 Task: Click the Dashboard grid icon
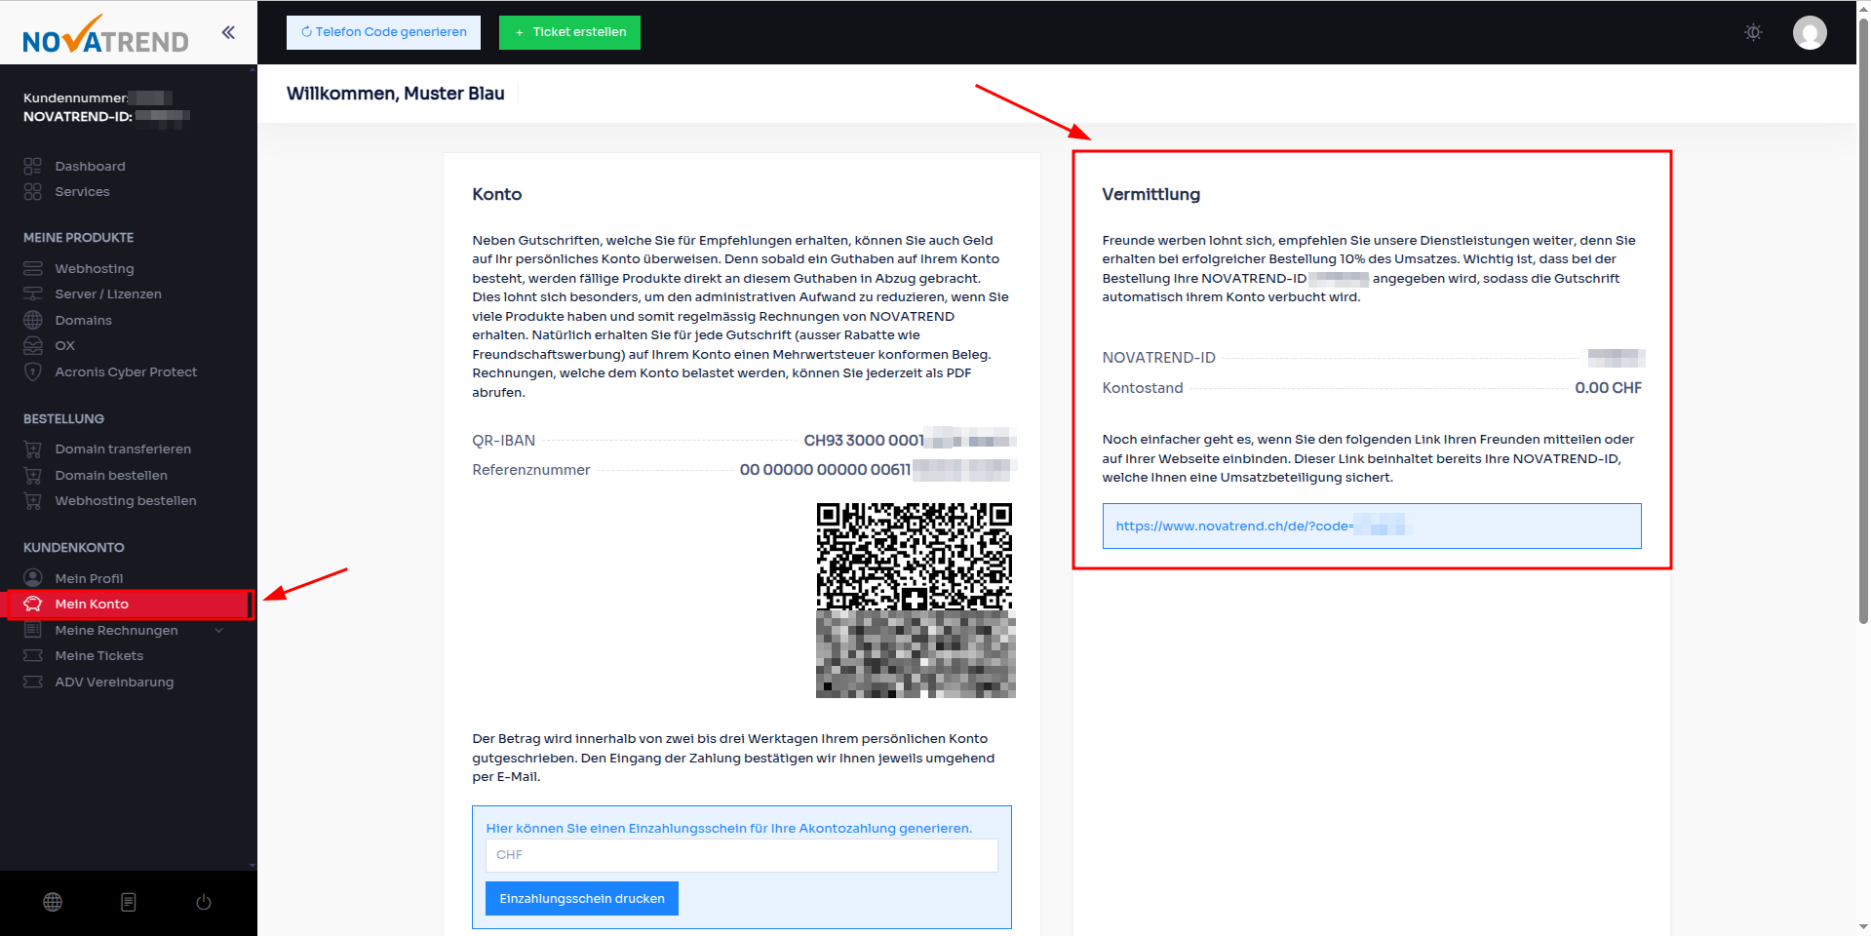tap(33, 166)
